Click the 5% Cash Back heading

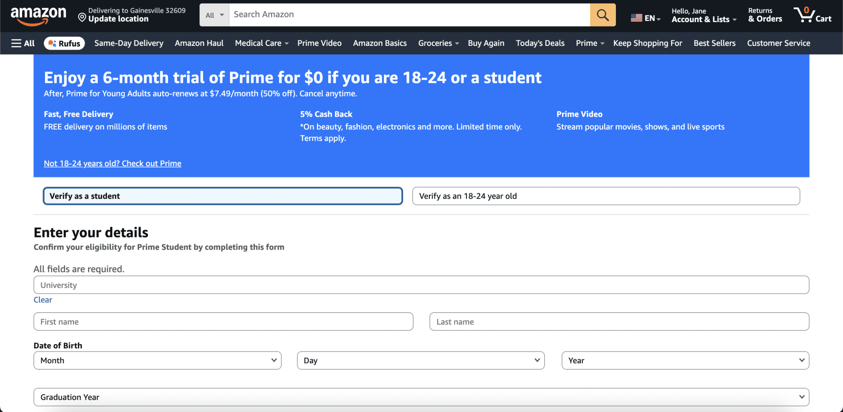coord(326,114)
